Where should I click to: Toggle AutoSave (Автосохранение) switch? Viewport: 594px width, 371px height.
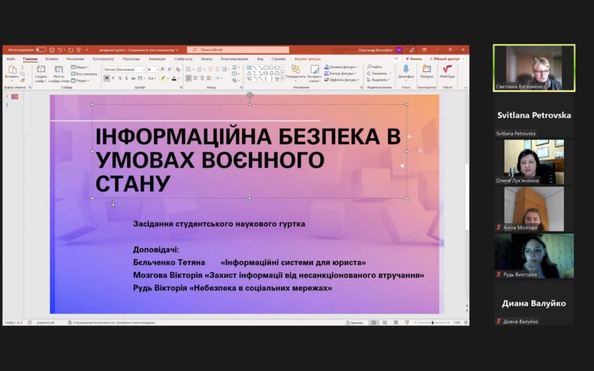pos(41,50)
